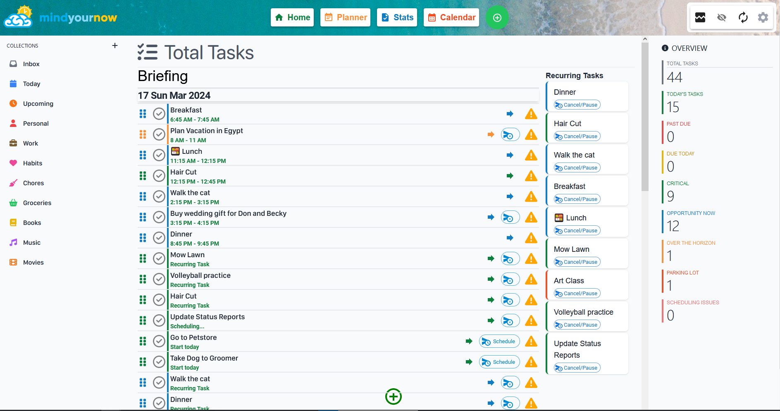Image resolution: width=780 pixels, height=411 pixels.
Task: Open the Chores collection
Action: tap(33, 183)
